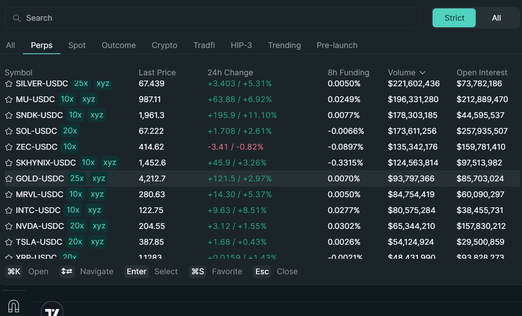This screenshot has width=522, height=316.
Task: Click the Enter key badge
Action: click(x=137, y=272)
